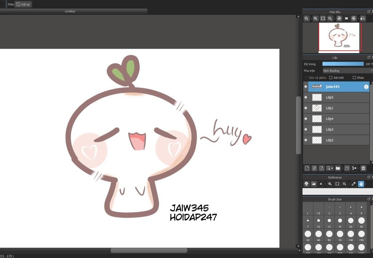Click the canvas horizontal scrollbar
This screenshot has width=373, height=258.
(x=149, y=250)
